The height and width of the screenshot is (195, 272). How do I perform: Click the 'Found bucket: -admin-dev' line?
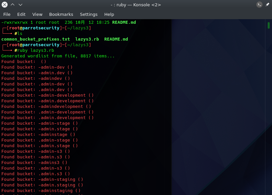(x=37, y=67)
